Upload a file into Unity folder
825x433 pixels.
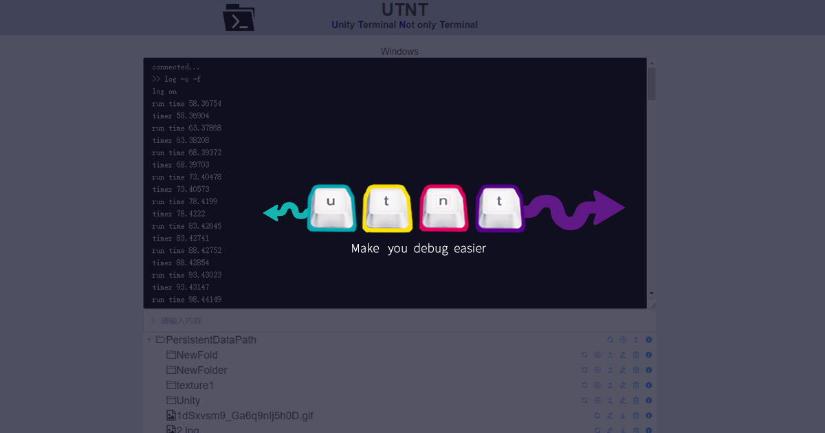pos(610,400)
